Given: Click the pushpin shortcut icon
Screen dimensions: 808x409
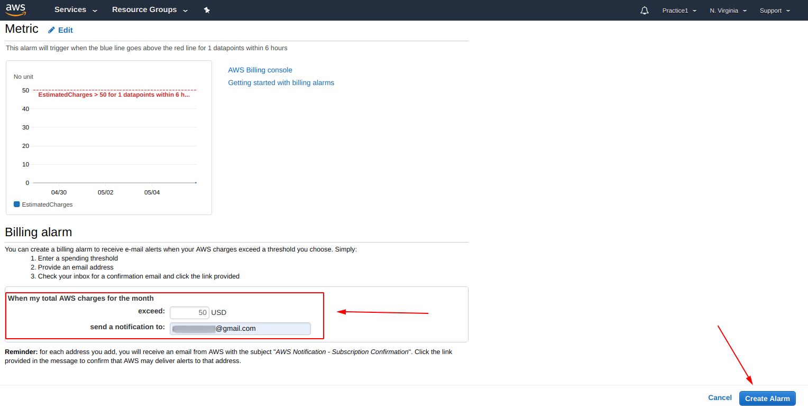Looking at the screenshot, I should coord(207,10).
